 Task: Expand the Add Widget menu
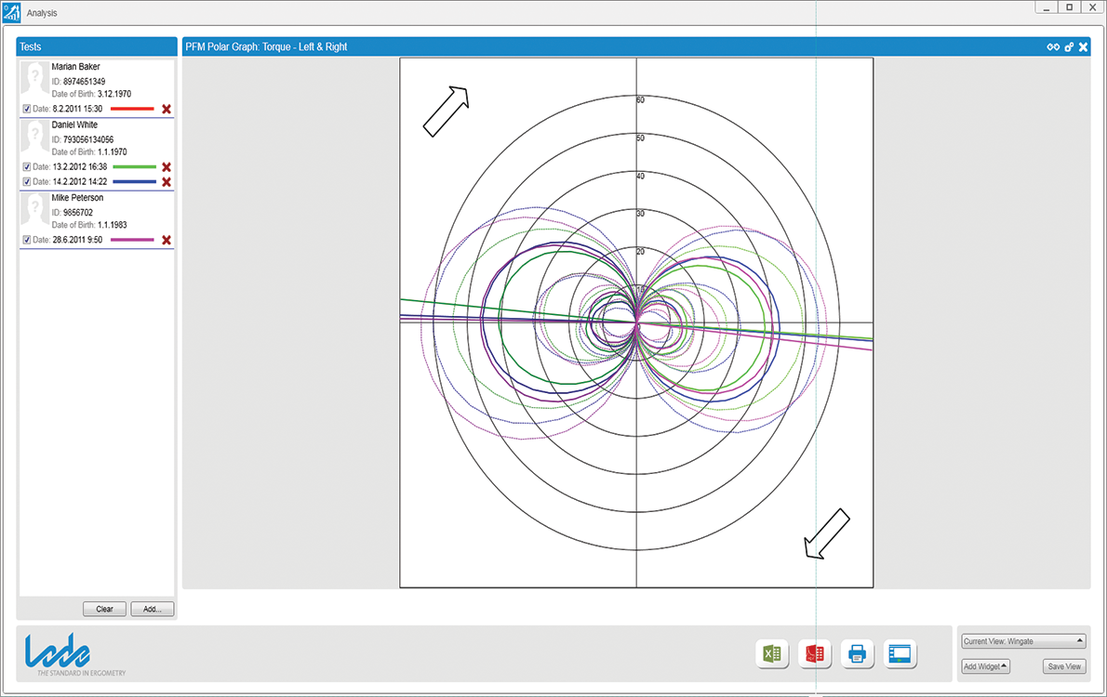[x=985, y=666]
